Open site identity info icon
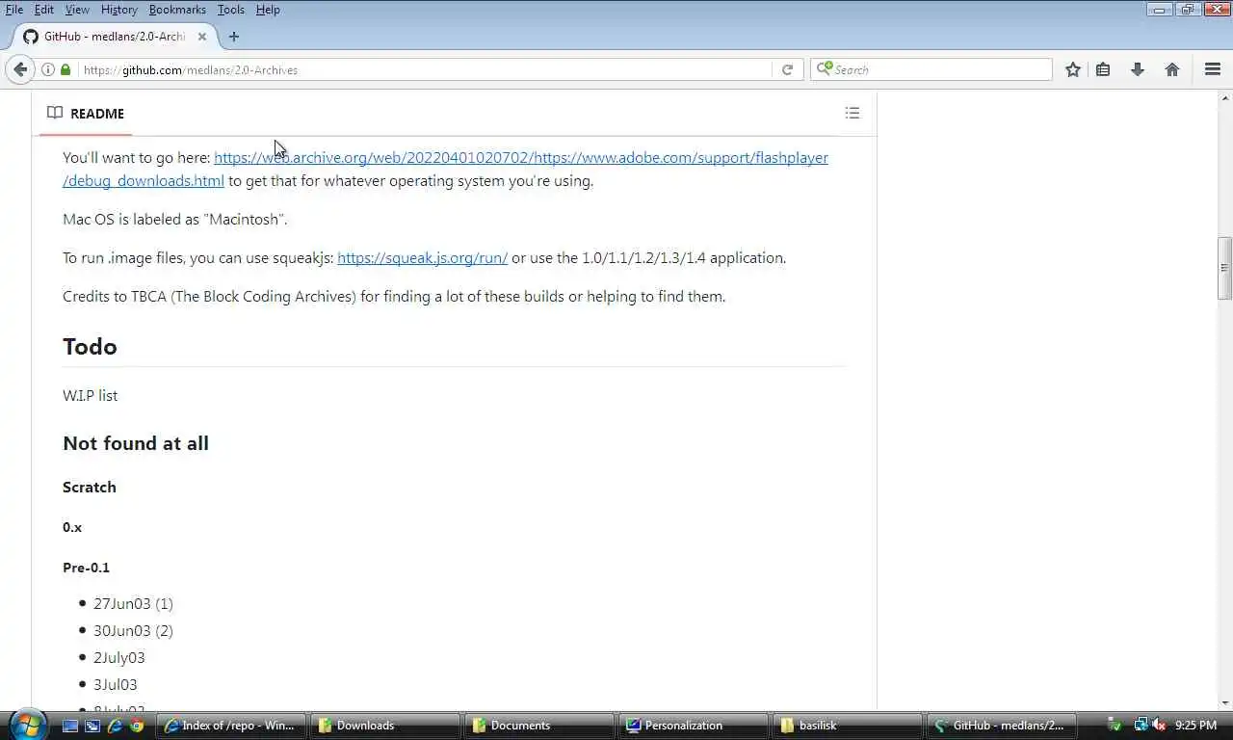Screen dimensions: 1233x740 [48, 69]
